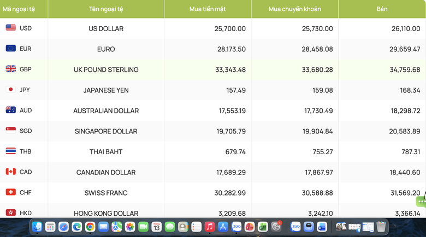The height and width of the screenshot is (237, 426).
Task: Click the AUD Australia flag icon
Action: pos(11,110)
